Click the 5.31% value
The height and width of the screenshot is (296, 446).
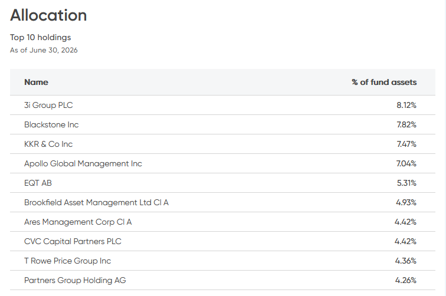(406, 183)
